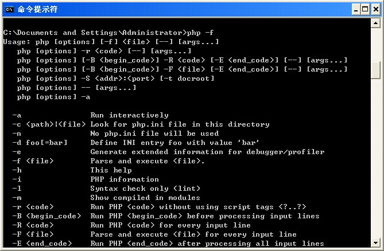
Task: Click the scrollbar up arrow
Action: click(x=376, y=22)
